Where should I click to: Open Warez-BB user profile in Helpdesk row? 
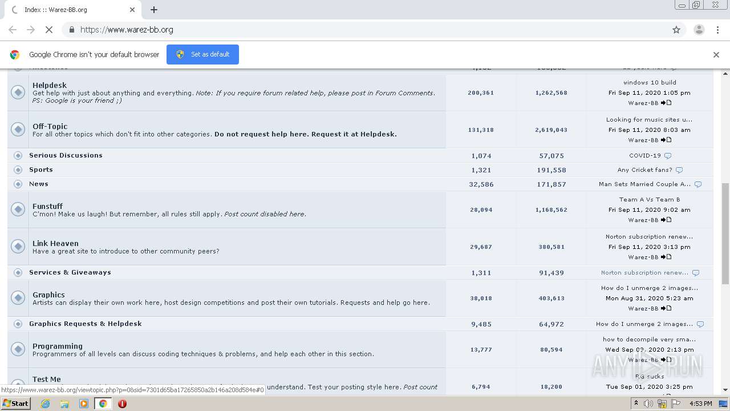pos(643,103)
